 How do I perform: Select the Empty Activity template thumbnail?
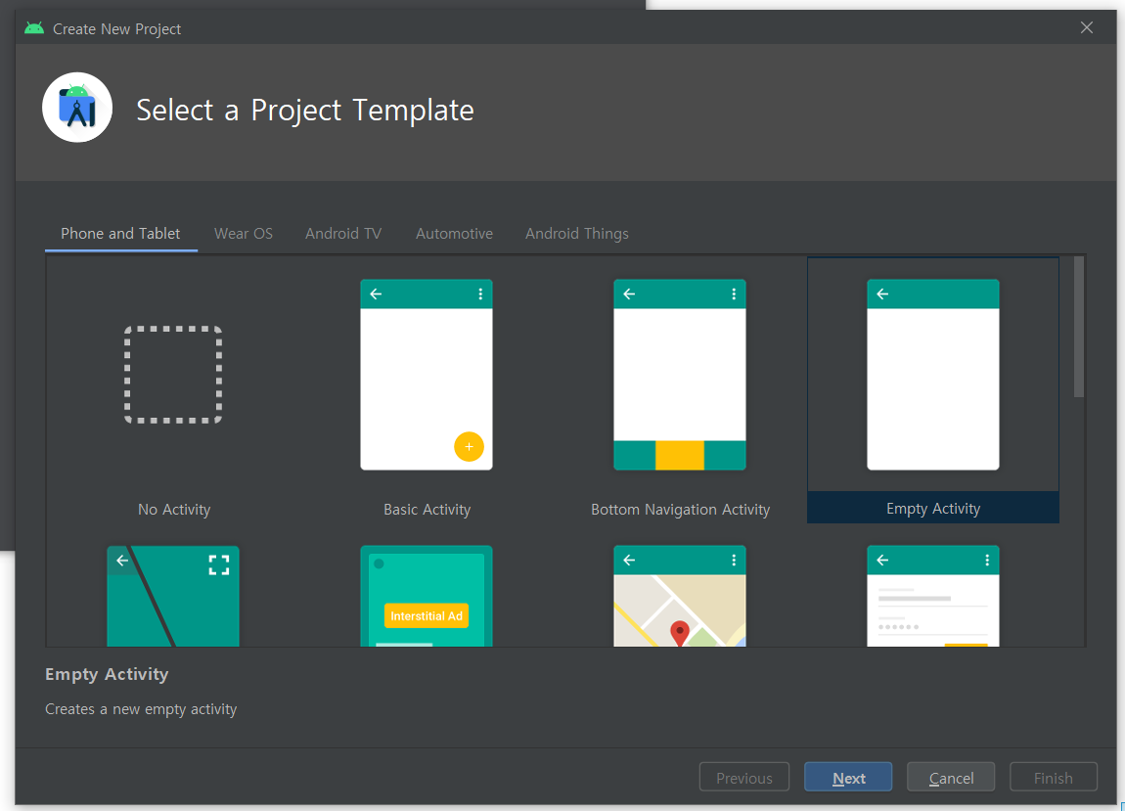point(932,375)
